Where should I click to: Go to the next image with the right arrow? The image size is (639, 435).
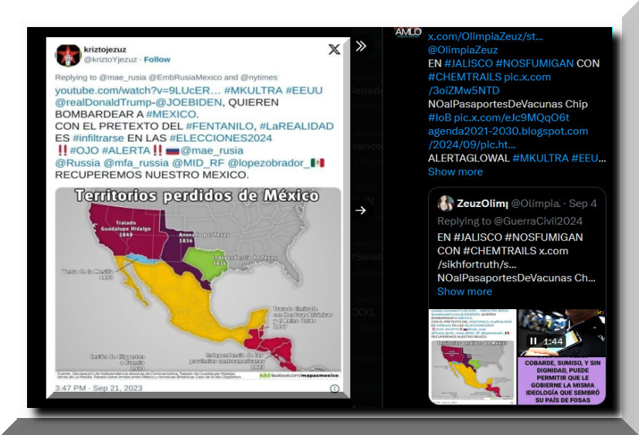coord(360,210)
